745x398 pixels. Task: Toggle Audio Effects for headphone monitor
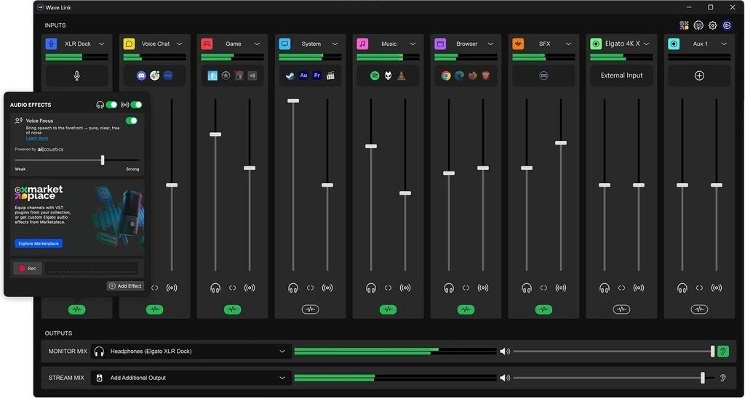click(x=111, y=105)
